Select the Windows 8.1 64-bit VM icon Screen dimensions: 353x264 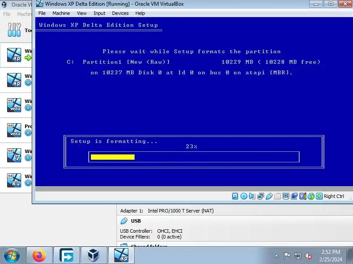(x=14, y=180)
